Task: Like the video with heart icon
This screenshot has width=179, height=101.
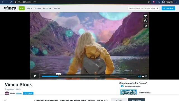Action: coord(145,16)
